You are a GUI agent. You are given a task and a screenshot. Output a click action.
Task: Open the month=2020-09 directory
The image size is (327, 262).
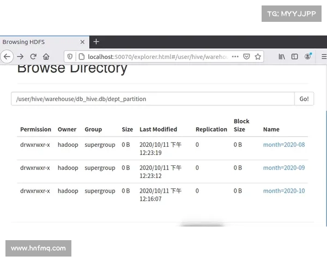[283, 168]
